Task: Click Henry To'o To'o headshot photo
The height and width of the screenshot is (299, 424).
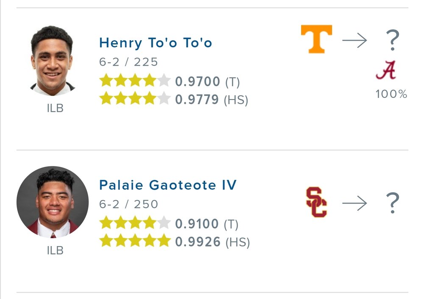Action: coord(52,60)
